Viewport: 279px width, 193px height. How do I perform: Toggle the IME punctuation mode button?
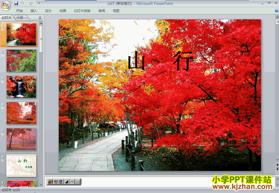[x=72, y=182]
